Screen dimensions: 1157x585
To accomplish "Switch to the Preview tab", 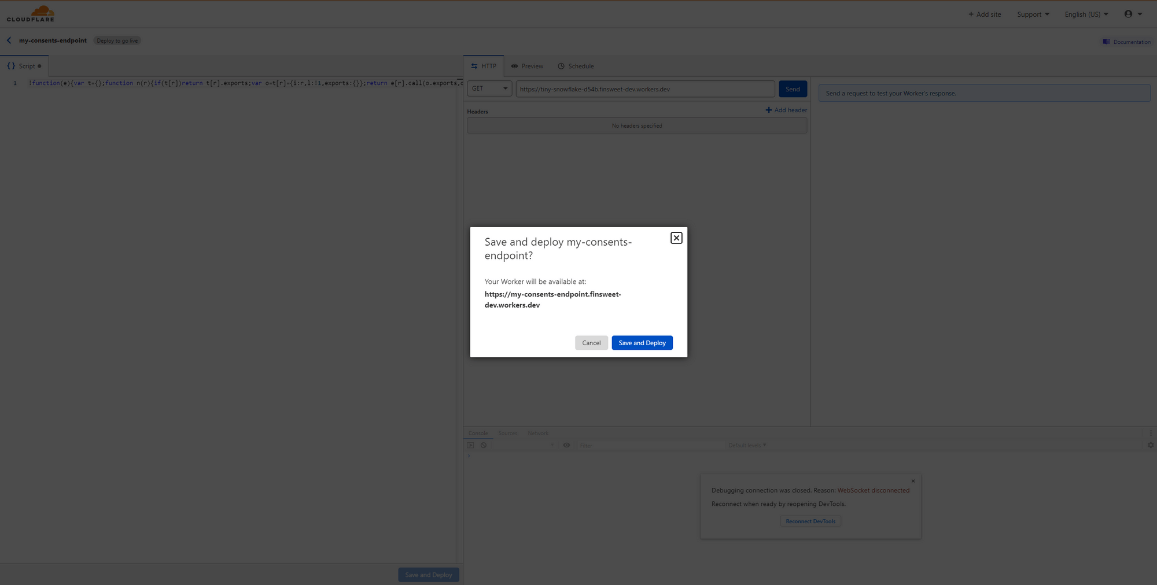I will point(527,66).
